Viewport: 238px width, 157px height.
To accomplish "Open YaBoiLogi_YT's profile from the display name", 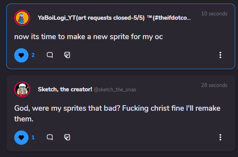I will tap(114, 18).
